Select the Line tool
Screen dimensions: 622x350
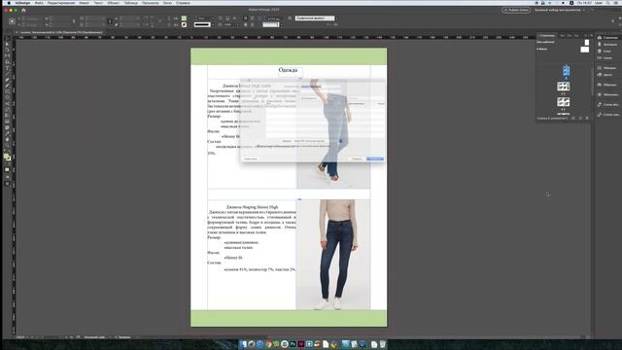[7, 74]
